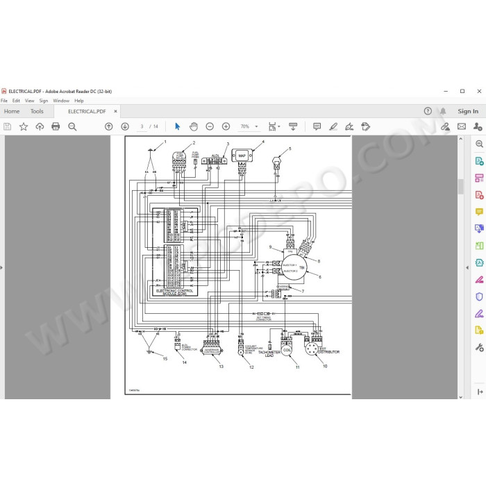Click the expand tools pane arrow at the bottom
Viewport: 486px width, 486px height.
click(x=480, y=392)
